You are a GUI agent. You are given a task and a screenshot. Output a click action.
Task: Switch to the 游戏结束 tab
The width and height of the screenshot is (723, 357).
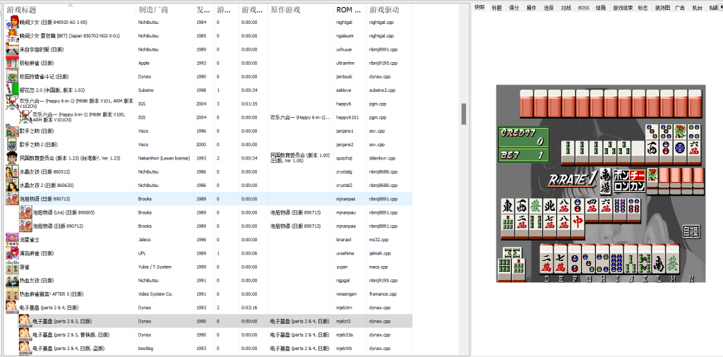623,7
